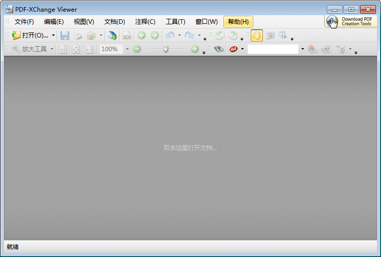Expand the Undo history dropdown arrow
Screen dimensions: 381x257
(x=179, y=35)
